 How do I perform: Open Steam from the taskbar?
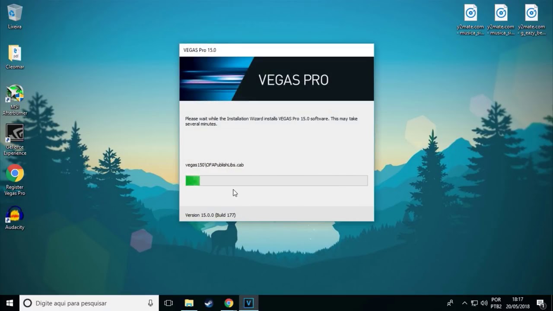[x=209, y=303]
